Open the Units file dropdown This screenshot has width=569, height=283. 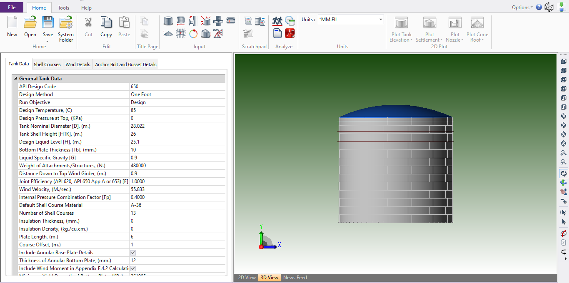pyautogui.click(x=380, y=20)
